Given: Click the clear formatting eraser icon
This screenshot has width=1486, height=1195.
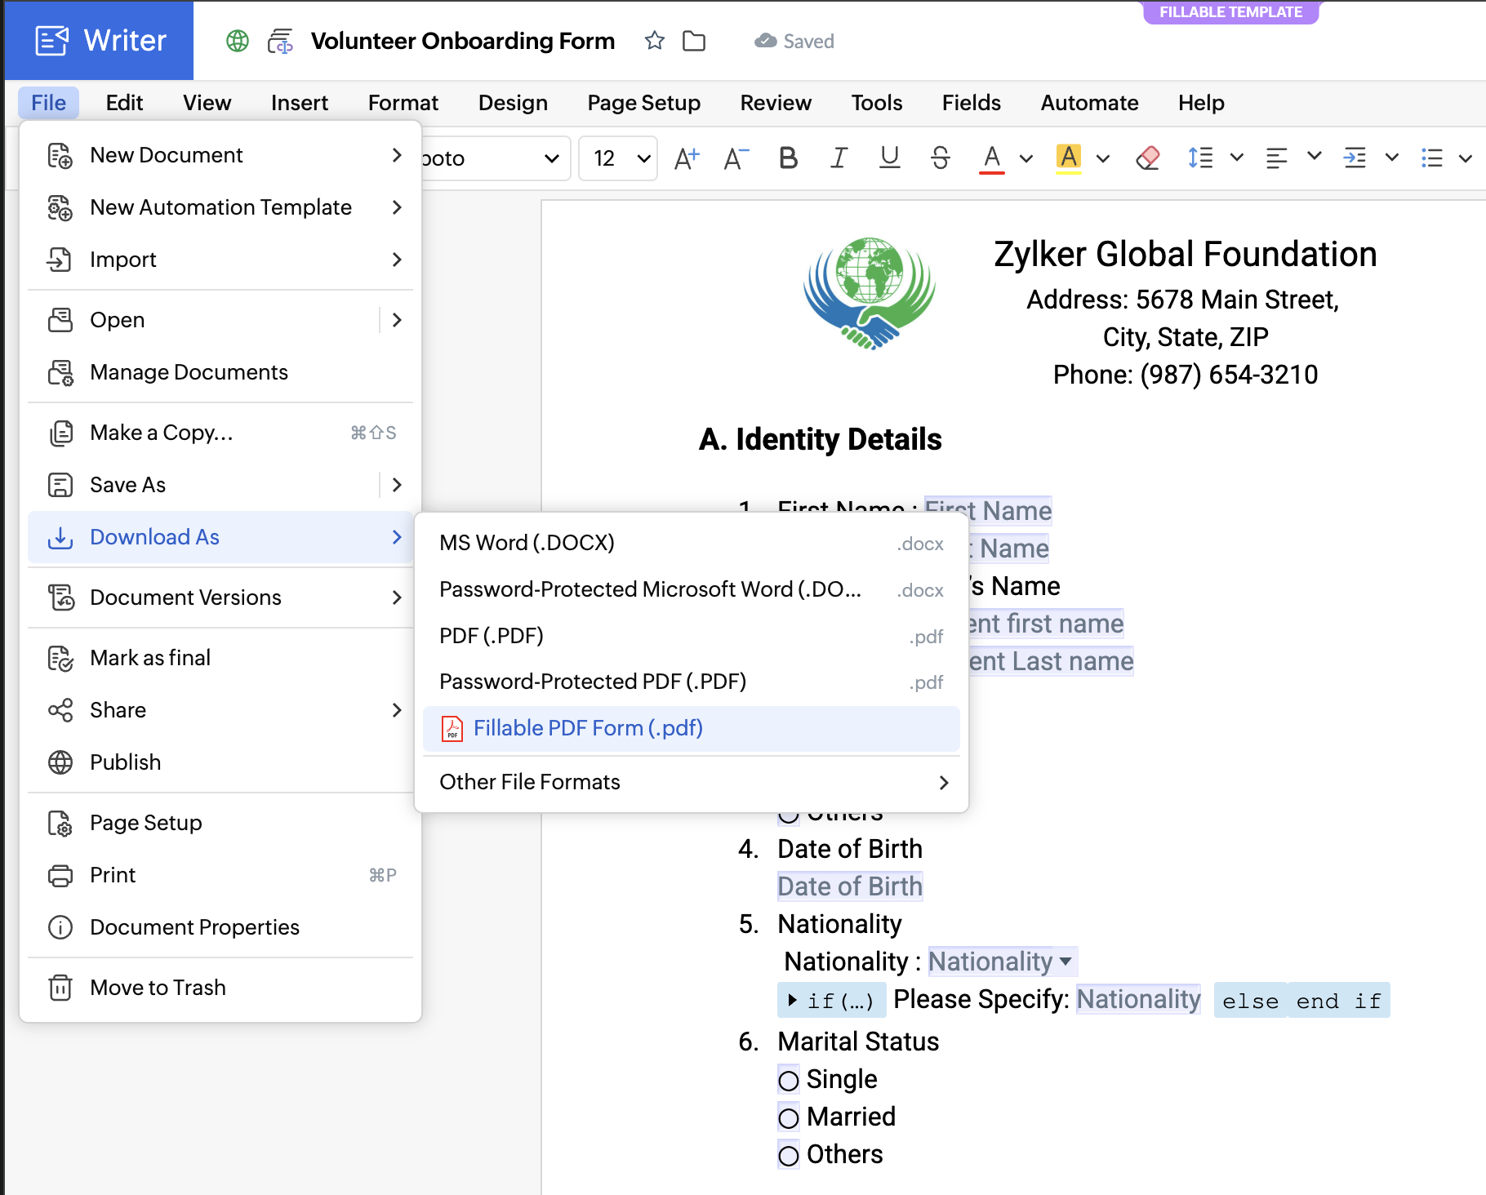Looking at the screenshot, I should click(1147, 158).
